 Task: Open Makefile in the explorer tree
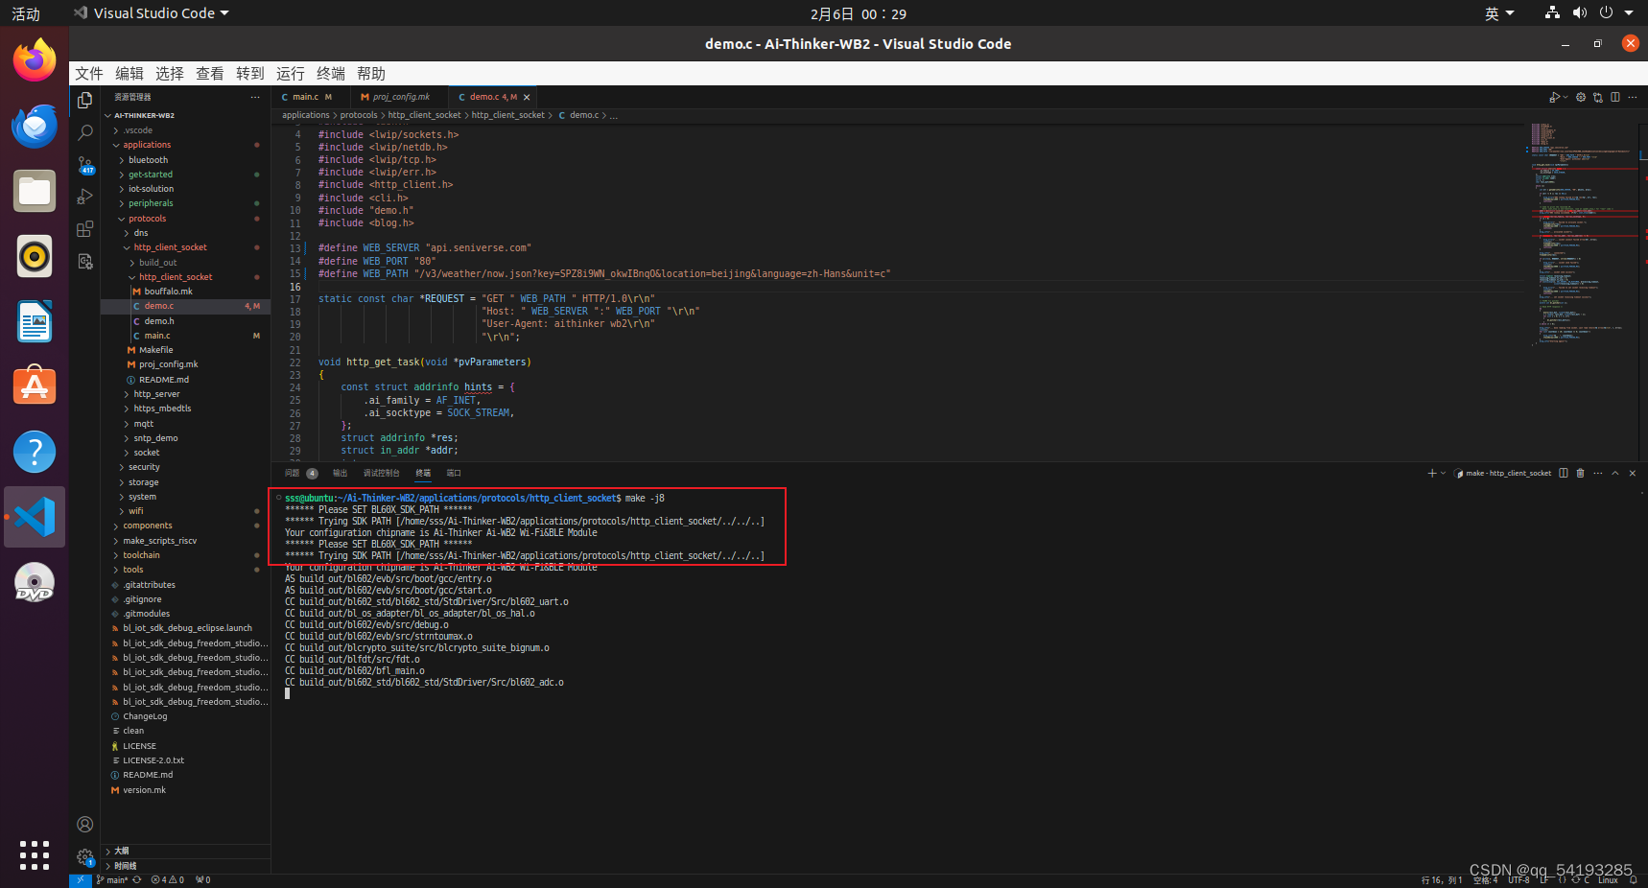pos(185,350)
